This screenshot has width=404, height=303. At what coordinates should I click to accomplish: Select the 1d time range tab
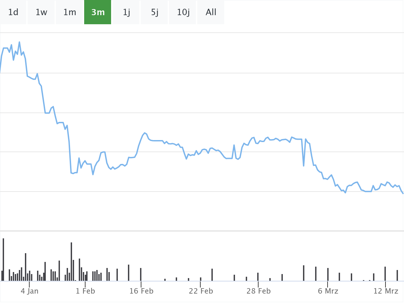(13, 12)
